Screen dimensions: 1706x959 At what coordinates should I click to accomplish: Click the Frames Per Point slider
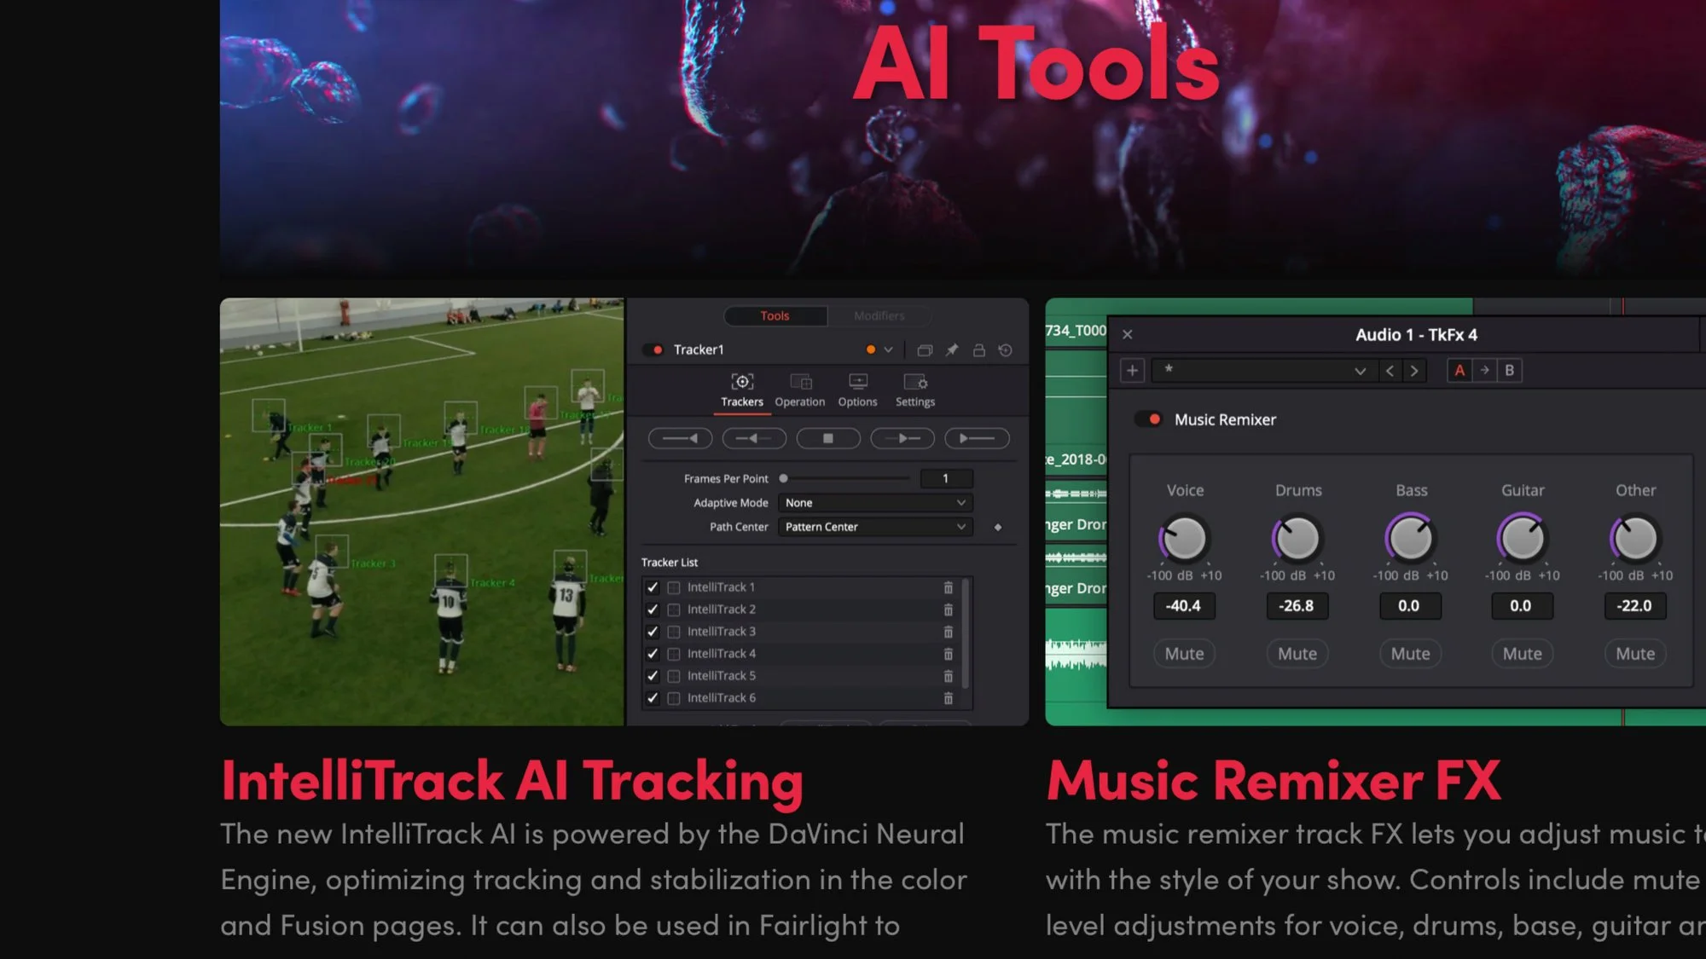tap(844, 478)
